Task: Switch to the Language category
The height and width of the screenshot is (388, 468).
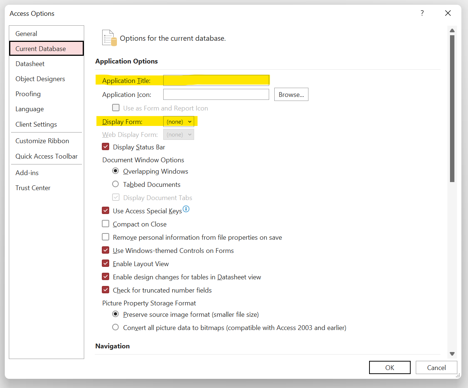Action: click(x=46, y=109)
